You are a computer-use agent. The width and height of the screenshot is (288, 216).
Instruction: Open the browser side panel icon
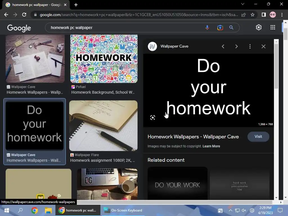[x=264, y=15]
